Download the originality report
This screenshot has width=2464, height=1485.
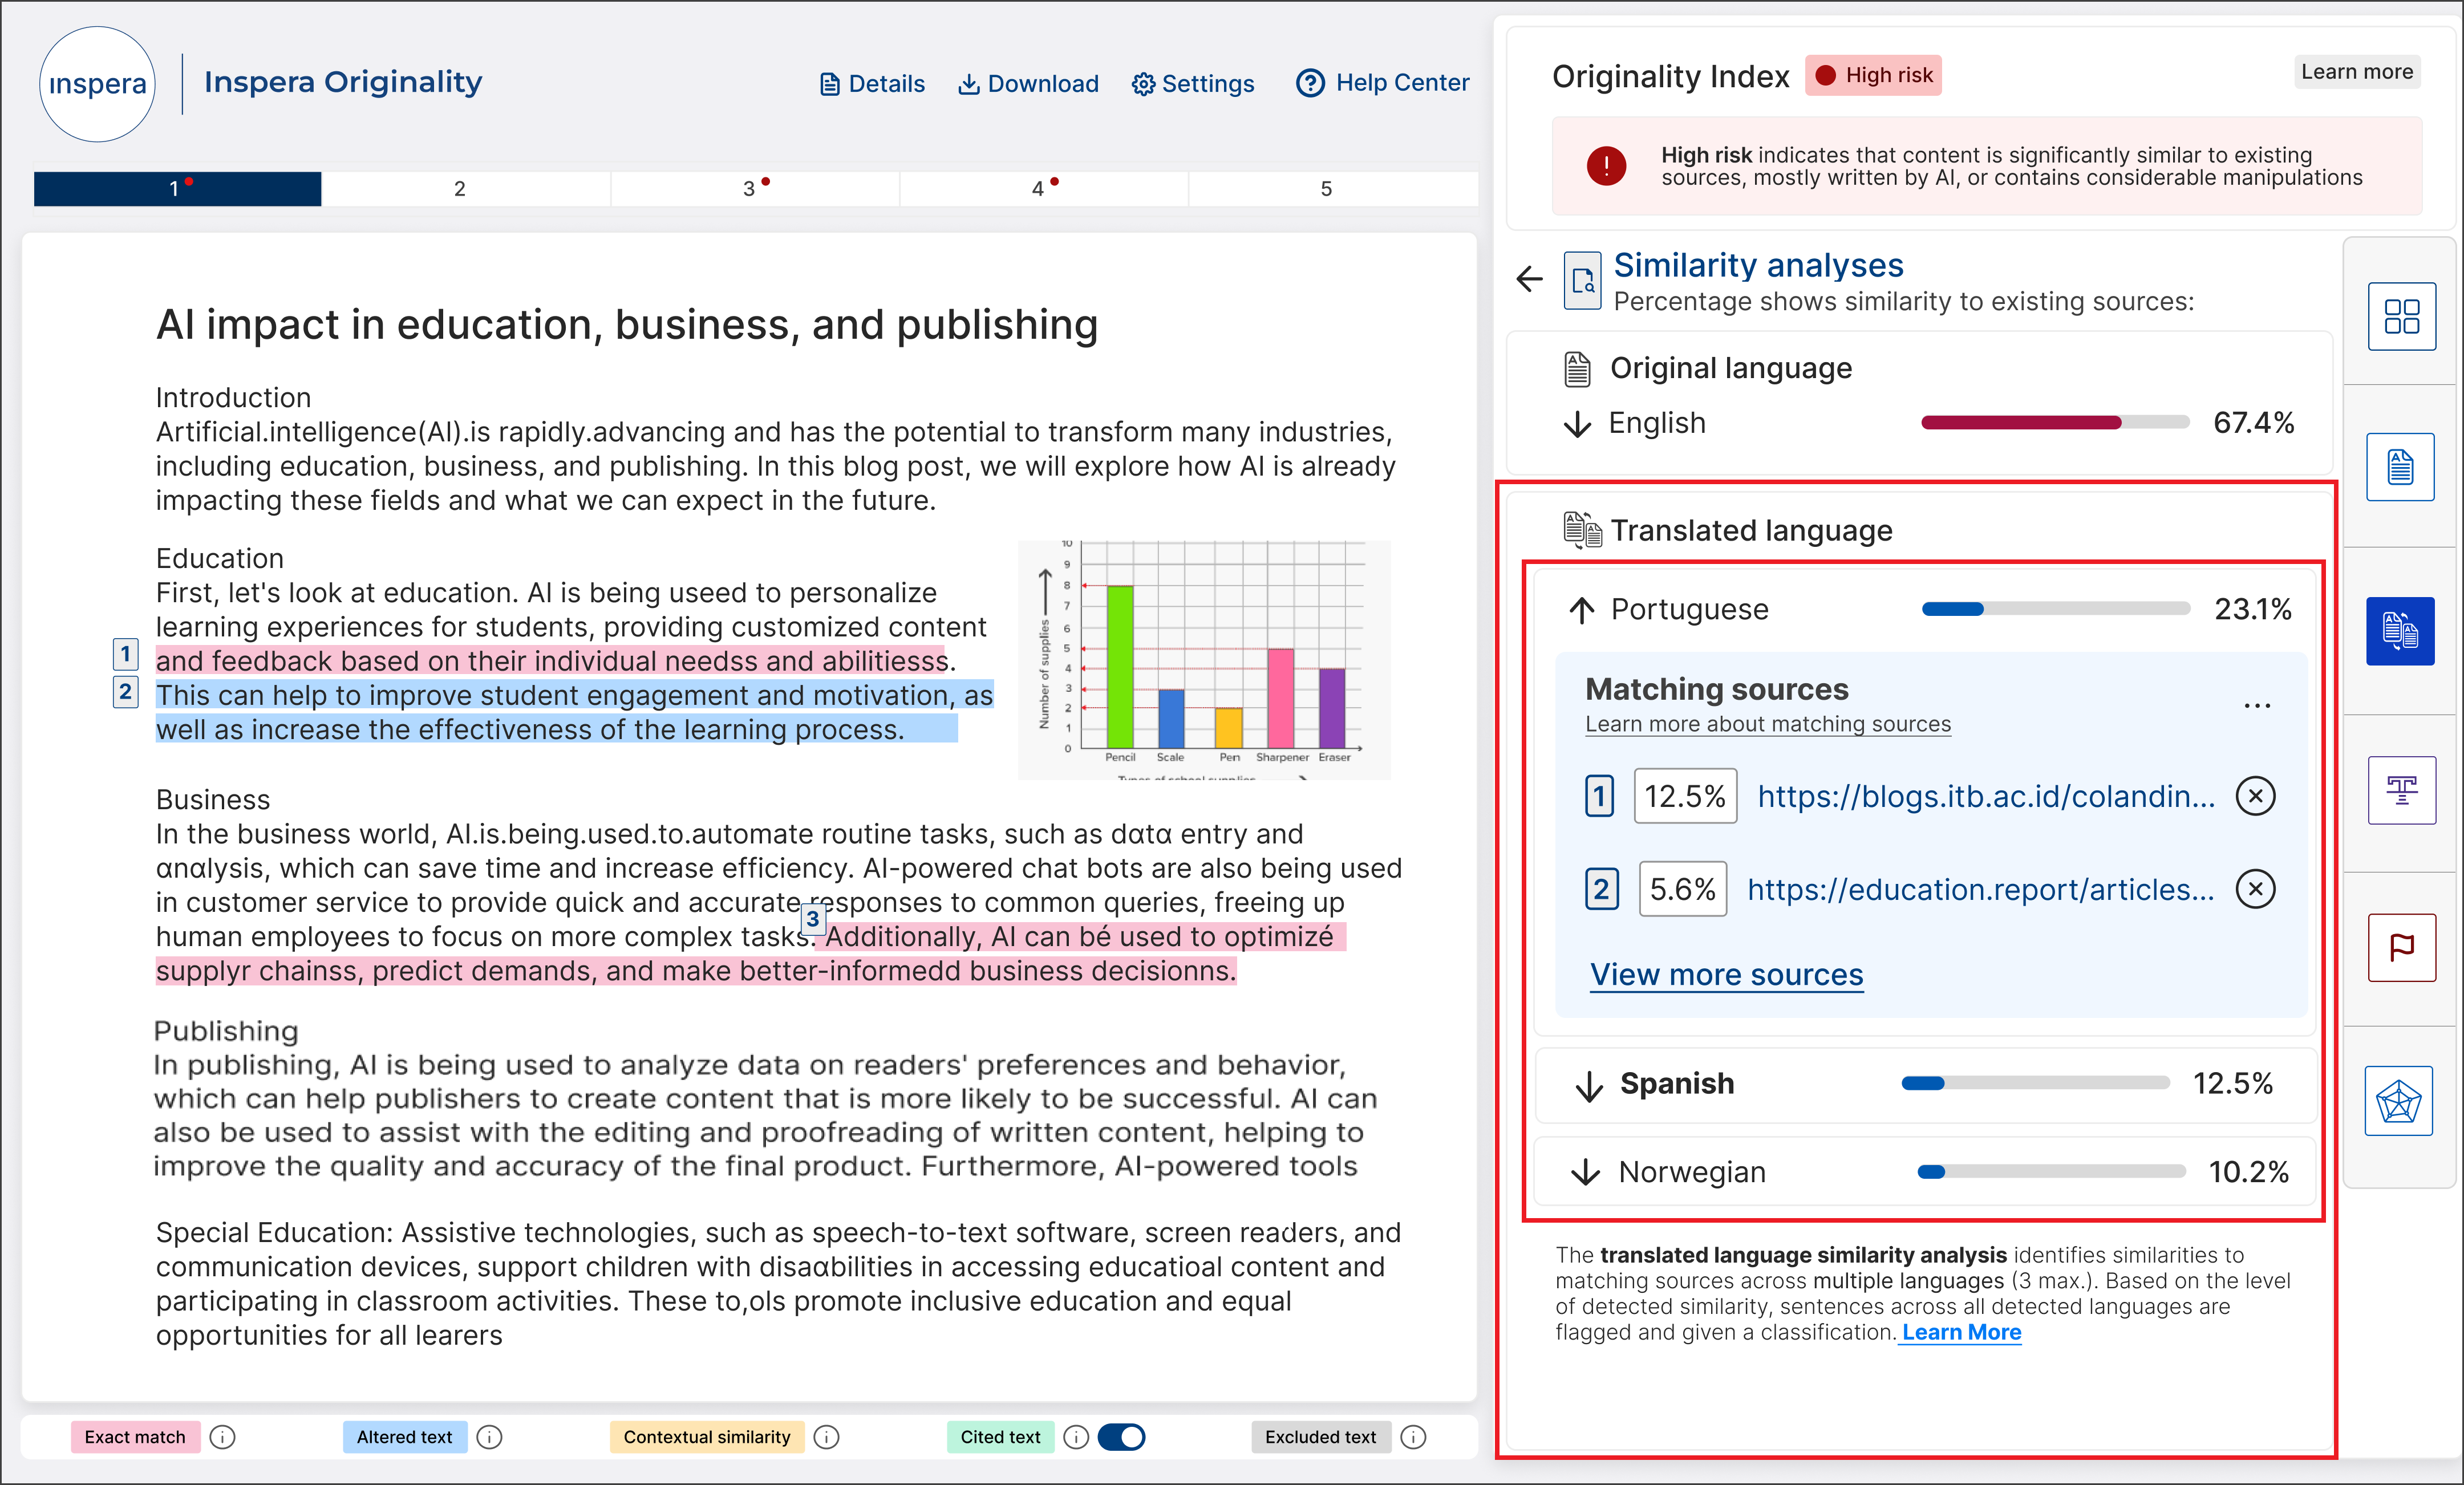coord(1028,84)
